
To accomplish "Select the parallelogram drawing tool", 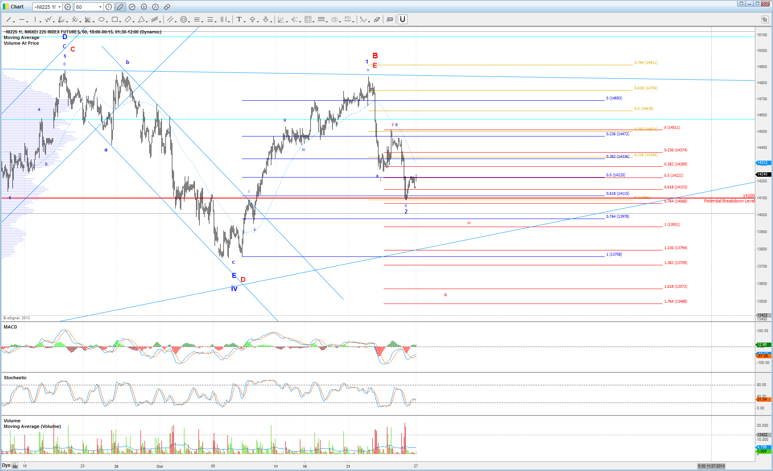I will pyautogui.click(x=128, y=19).
